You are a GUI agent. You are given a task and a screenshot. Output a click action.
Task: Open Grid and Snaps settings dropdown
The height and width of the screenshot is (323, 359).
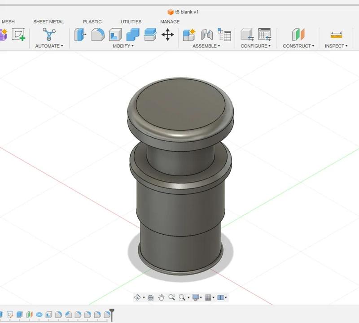(209, 297)
